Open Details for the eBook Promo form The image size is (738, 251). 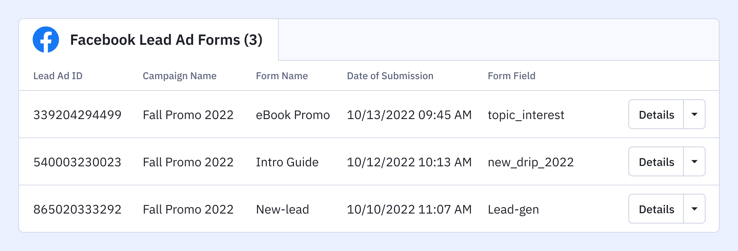pyautogui.click(x=656, y=114)
